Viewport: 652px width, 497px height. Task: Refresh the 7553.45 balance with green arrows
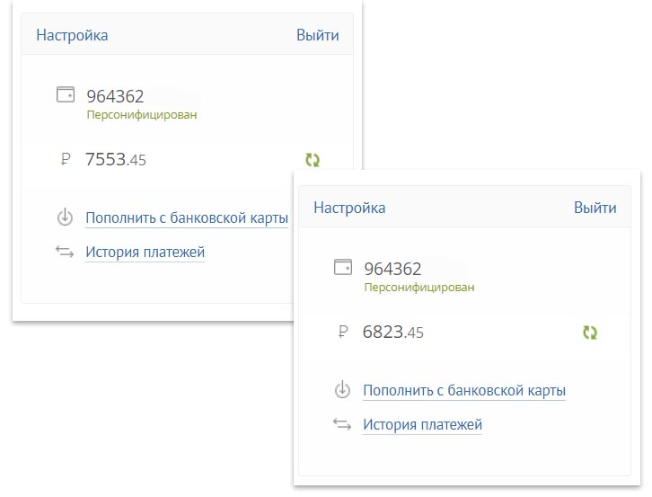point(313,159)
